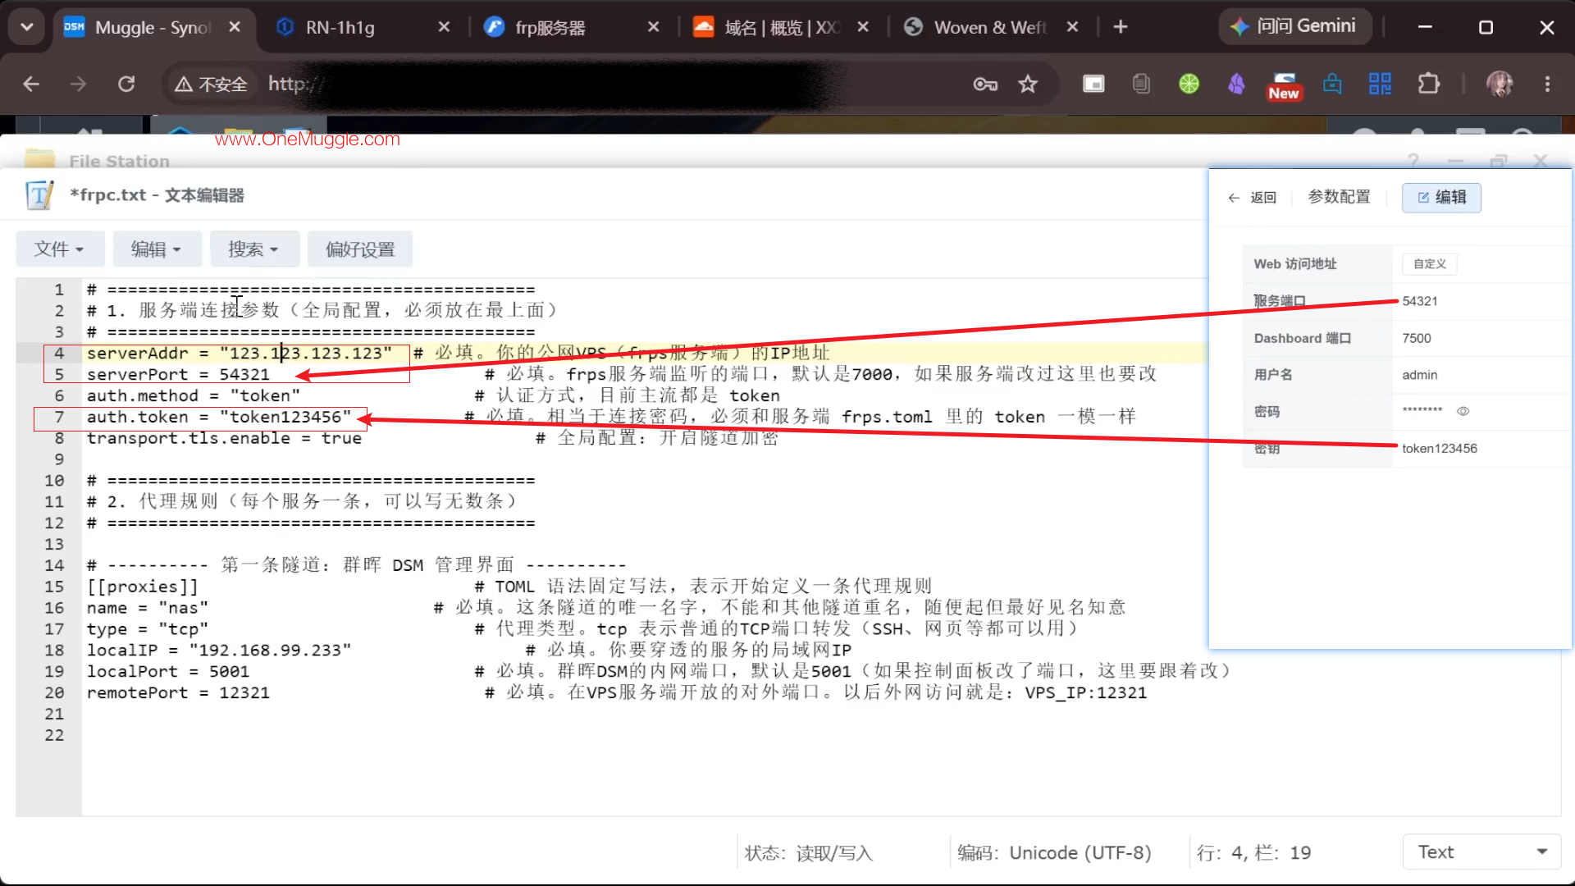Open the Chrome three-dot menu
This screenshot has height=886, width=1575.
[x=1547, y=84]
